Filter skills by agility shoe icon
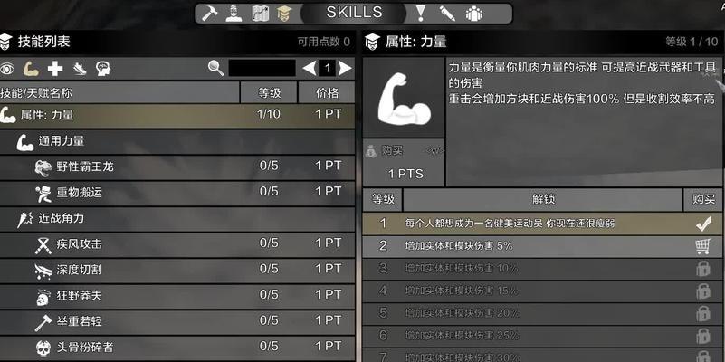The height and width of the screenshot is (362, 725). pos(80,69)
